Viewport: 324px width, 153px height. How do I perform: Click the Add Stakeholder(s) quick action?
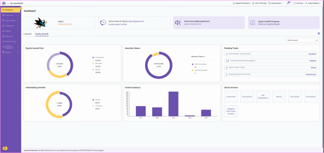coord(263,97)
